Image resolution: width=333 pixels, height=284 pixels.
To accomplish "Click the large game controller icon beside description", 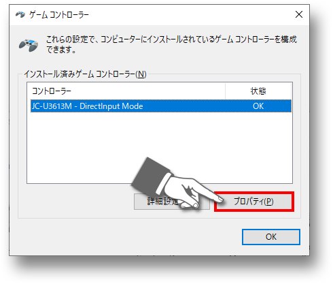I will click(x=29, y=45).
